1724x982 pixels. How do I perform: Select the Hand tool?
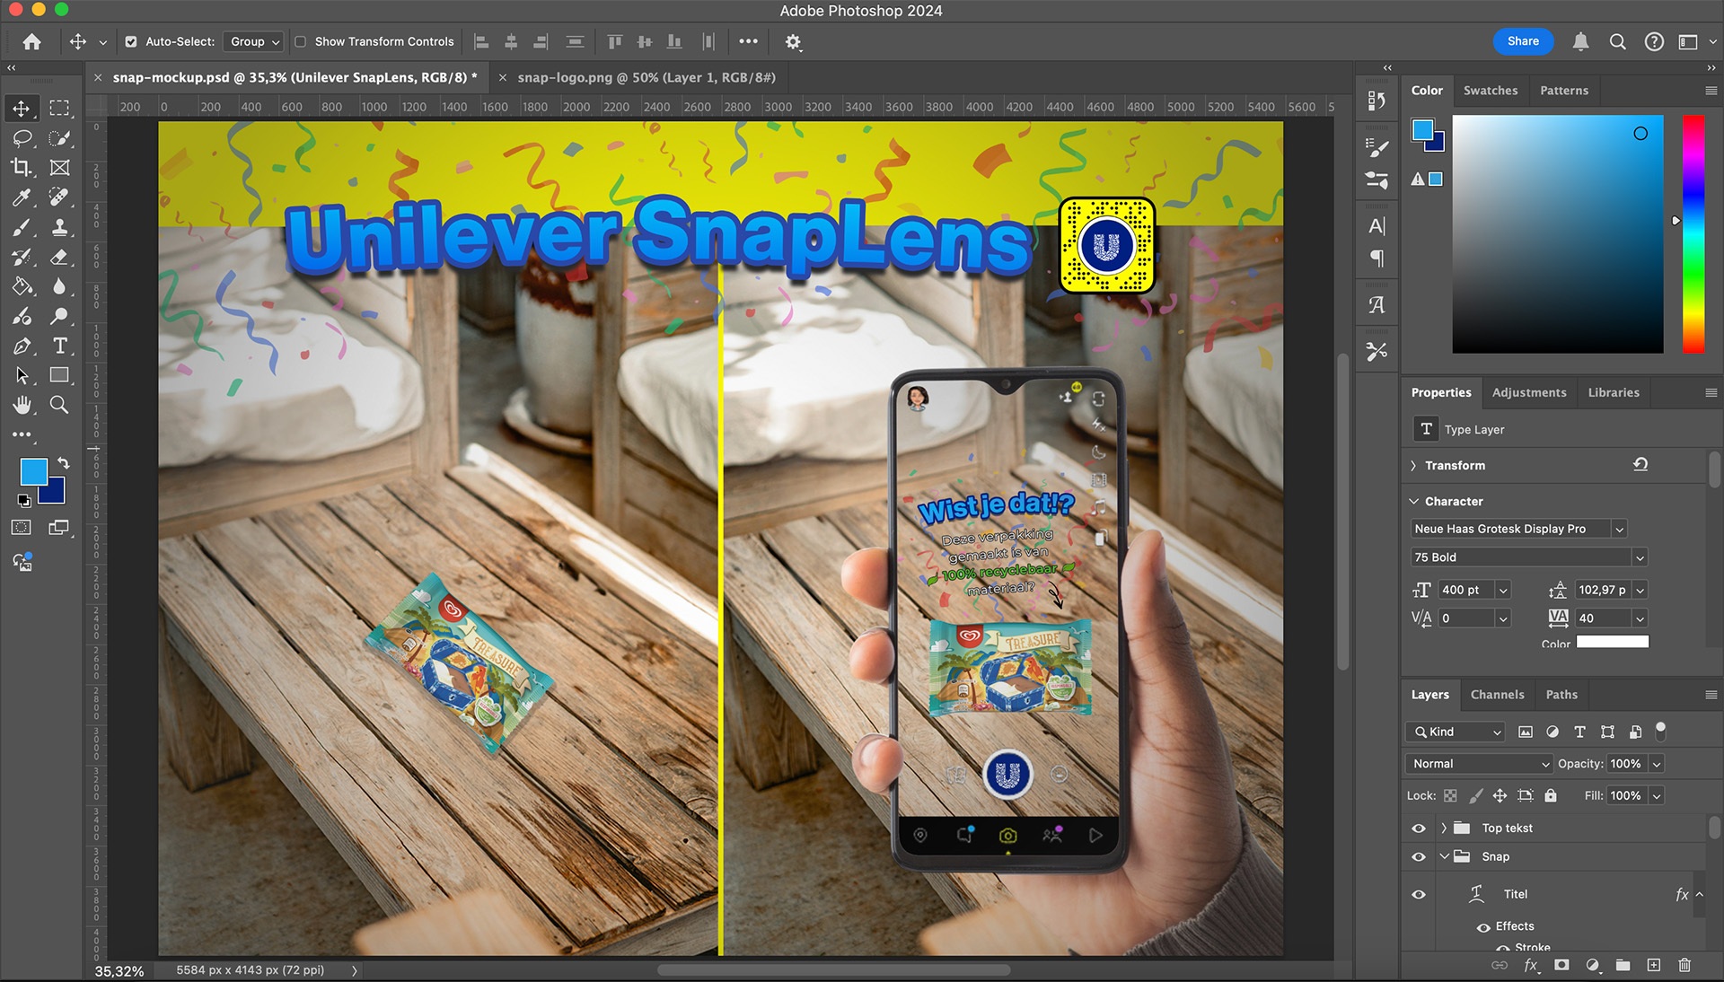click(22, 405)
